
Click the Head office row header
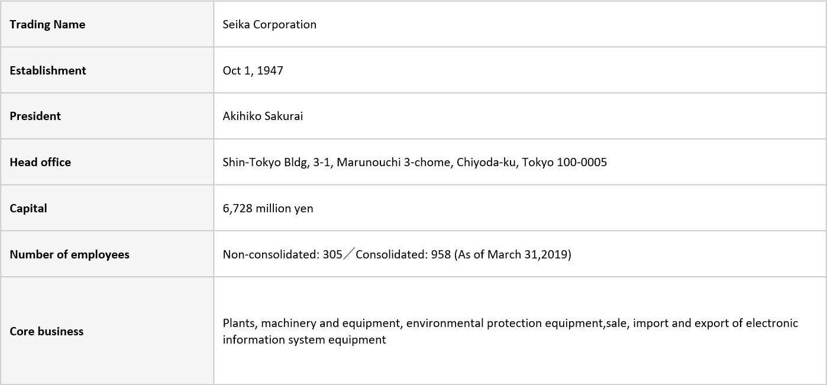(x=107, y=162)
